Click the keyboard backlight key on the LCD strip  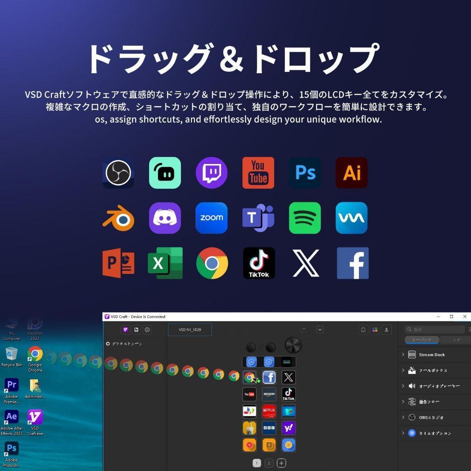(287, 362)
